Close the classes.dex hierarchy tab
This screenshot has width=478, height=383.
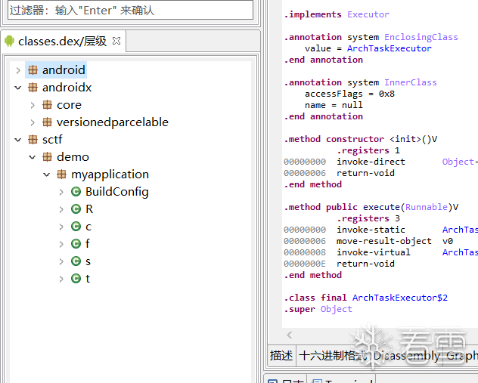coord(116,41)
